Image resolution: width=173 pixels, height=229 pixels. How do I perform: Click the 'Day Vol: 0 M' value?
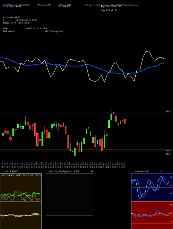point(109,10)
